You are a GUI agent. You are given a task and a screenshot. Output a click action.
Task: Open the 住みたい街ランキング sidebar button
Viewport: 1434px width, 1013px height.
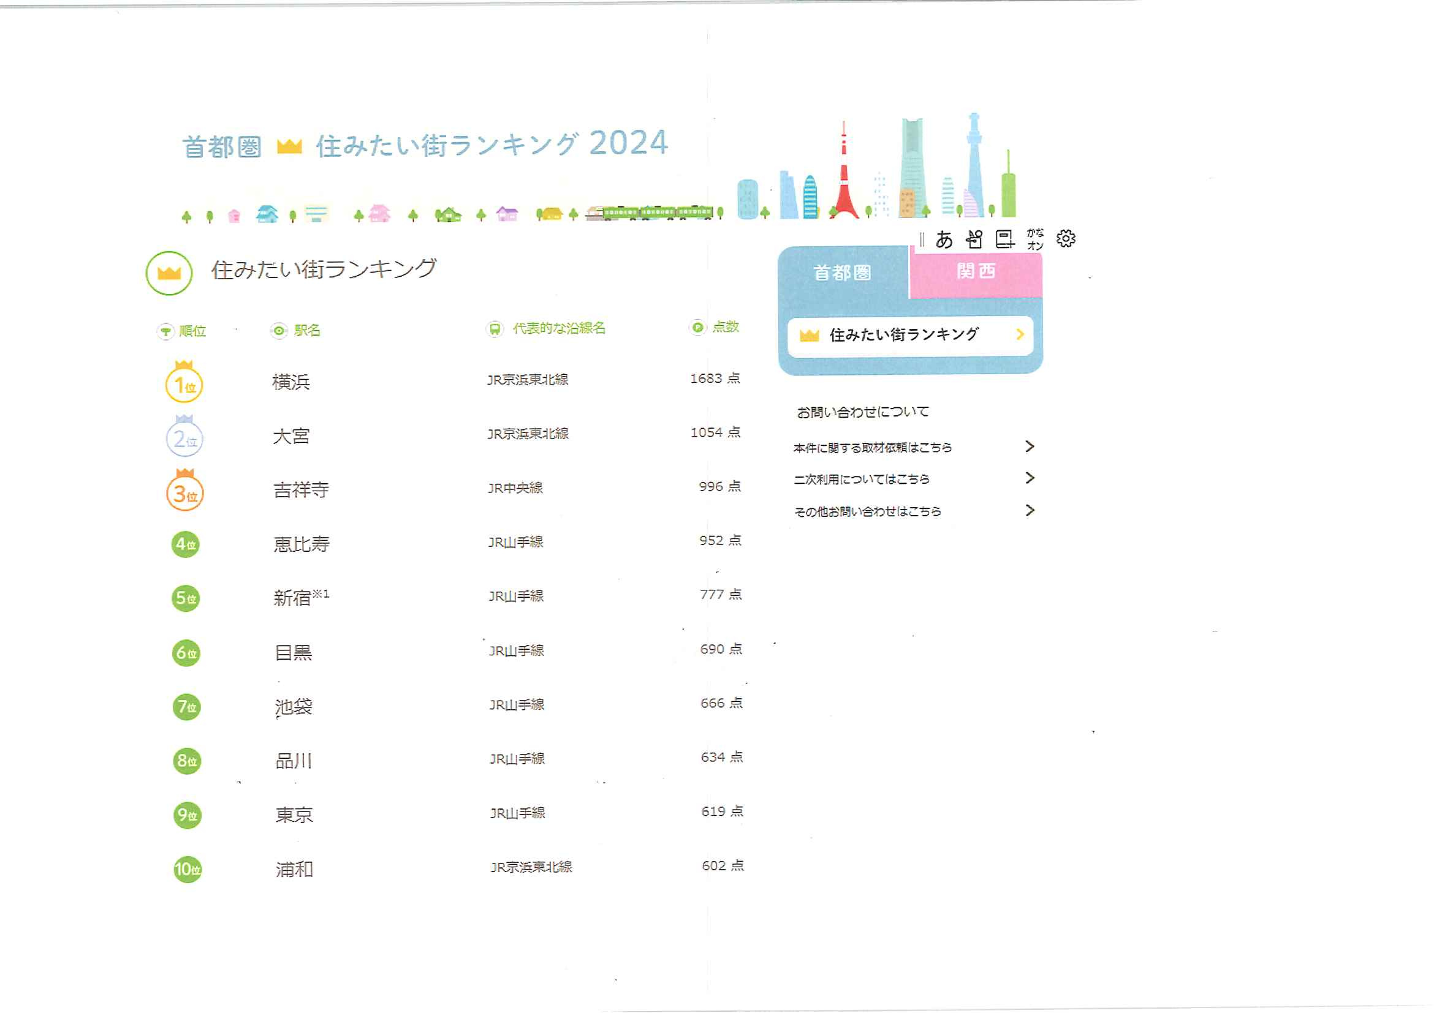coord(910,336)
